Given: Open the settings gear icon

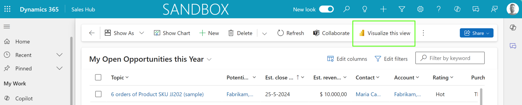Looking at the screenshot, I should (420, 9).
